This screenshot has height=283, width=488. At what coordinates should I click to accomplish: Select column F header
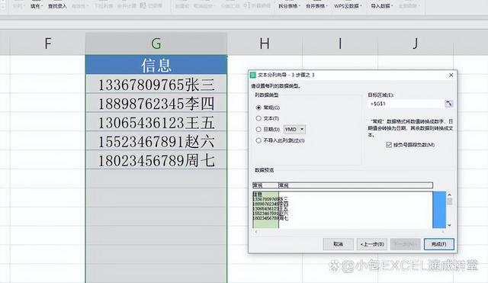click(x=47, y=43)
